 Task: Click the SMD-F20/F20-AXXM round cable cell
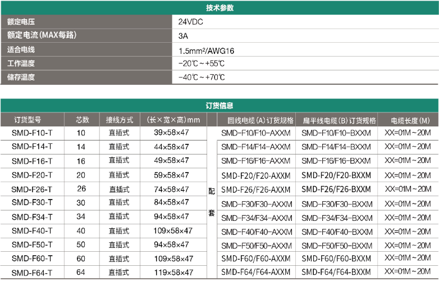(x=256, y=175)
